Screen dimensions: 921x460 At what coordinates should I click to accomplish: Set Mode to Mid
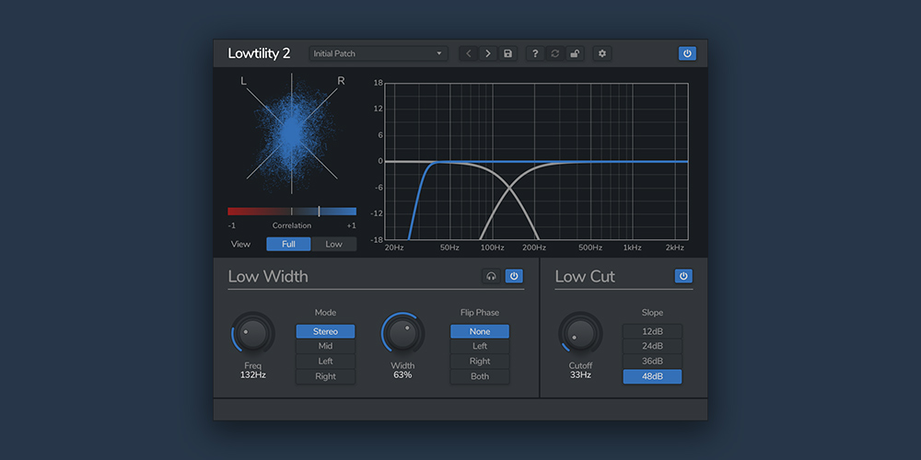click(x=325, y=346)
